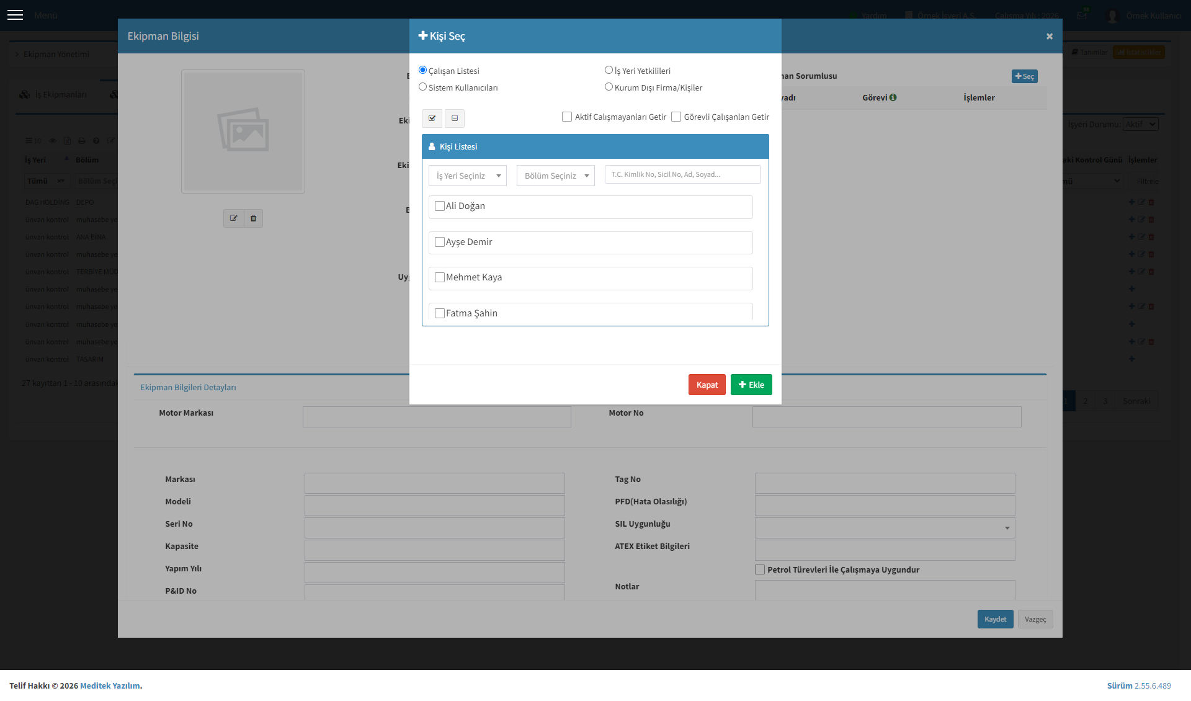Open the Bölüm Seç filter in background table
This screenshot has height=701, width=1191.
coord(96,181)
